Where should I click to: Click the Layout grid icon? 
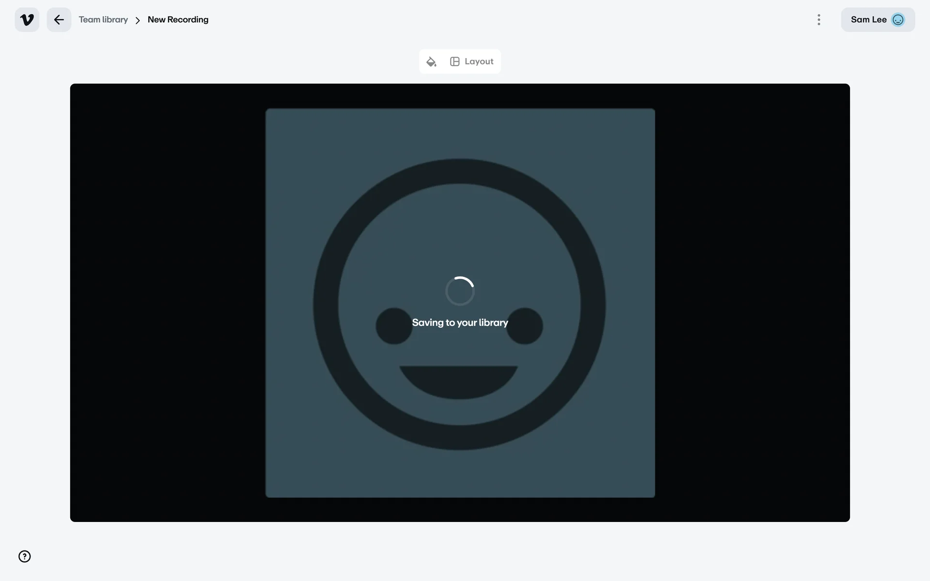point(454,61)
